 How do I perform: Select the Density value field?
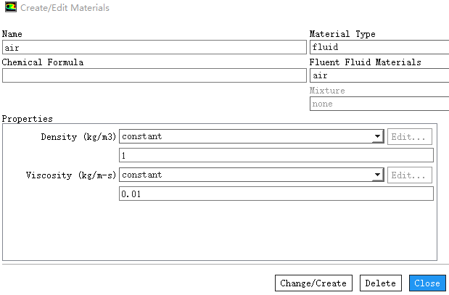(276, 155)
